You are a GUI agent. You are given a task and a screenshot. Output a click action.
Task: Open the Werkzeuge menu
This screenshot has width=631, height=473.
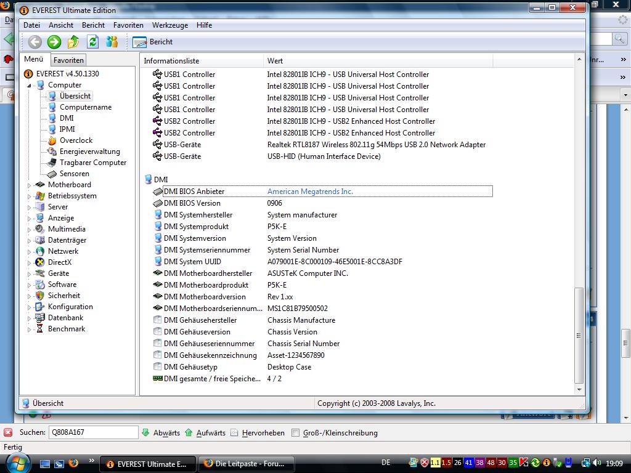[x=170, y=25]
